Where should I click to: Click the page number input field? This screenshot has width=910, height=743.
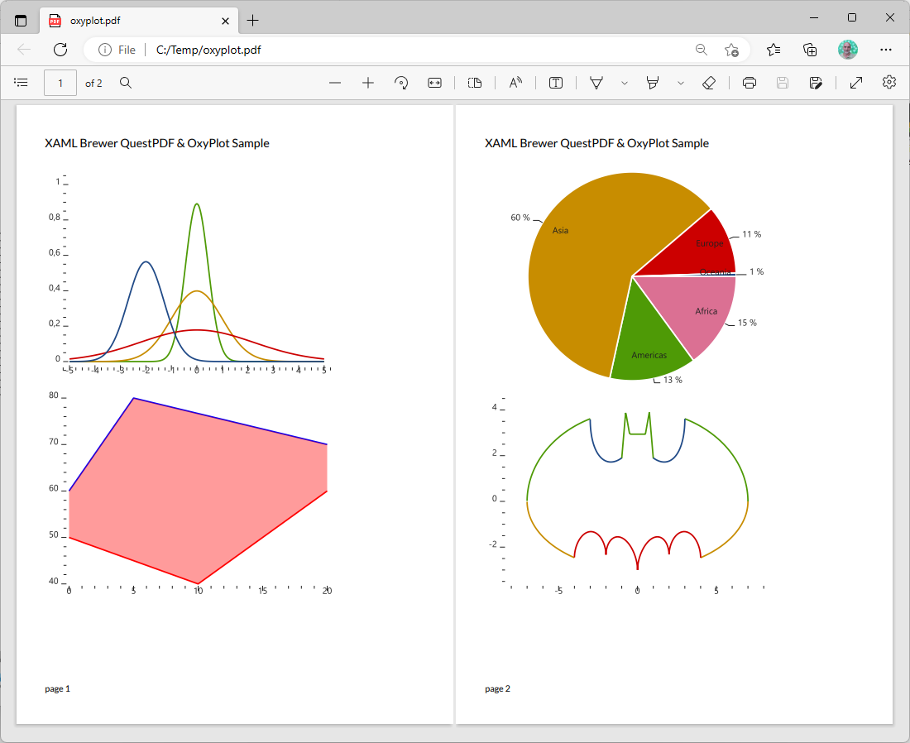[60, 83]
